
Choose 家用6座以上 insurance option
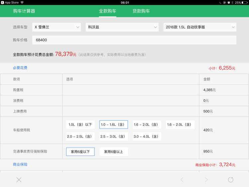tap(114, 152)
